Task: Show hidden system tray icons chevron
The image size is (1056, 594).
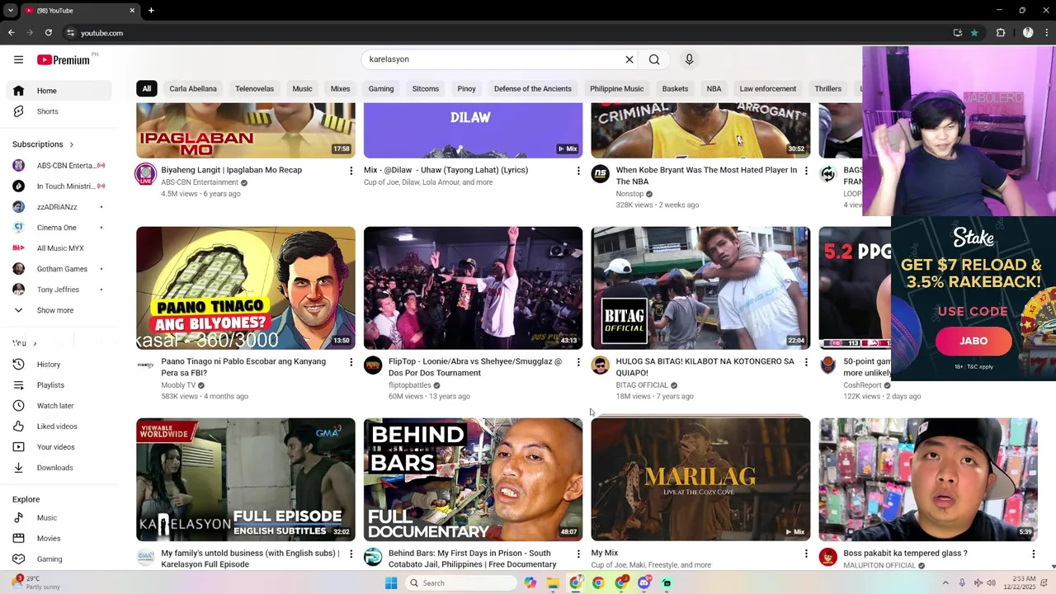Action: pyautogui.click(x=945, y=583)
